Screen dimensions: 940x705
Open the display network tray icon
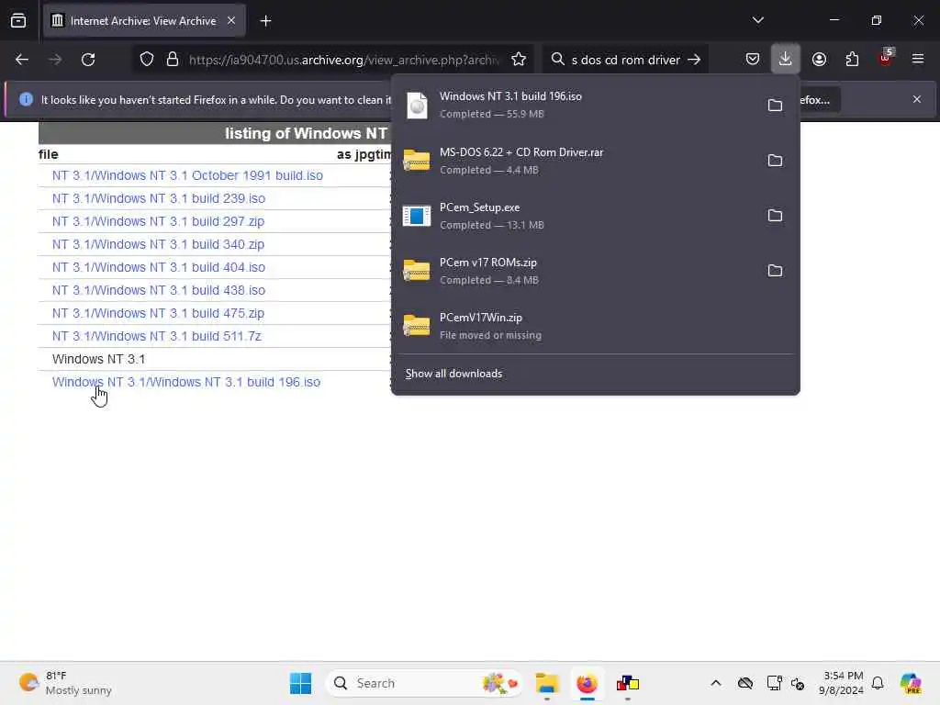coord(774,683)
